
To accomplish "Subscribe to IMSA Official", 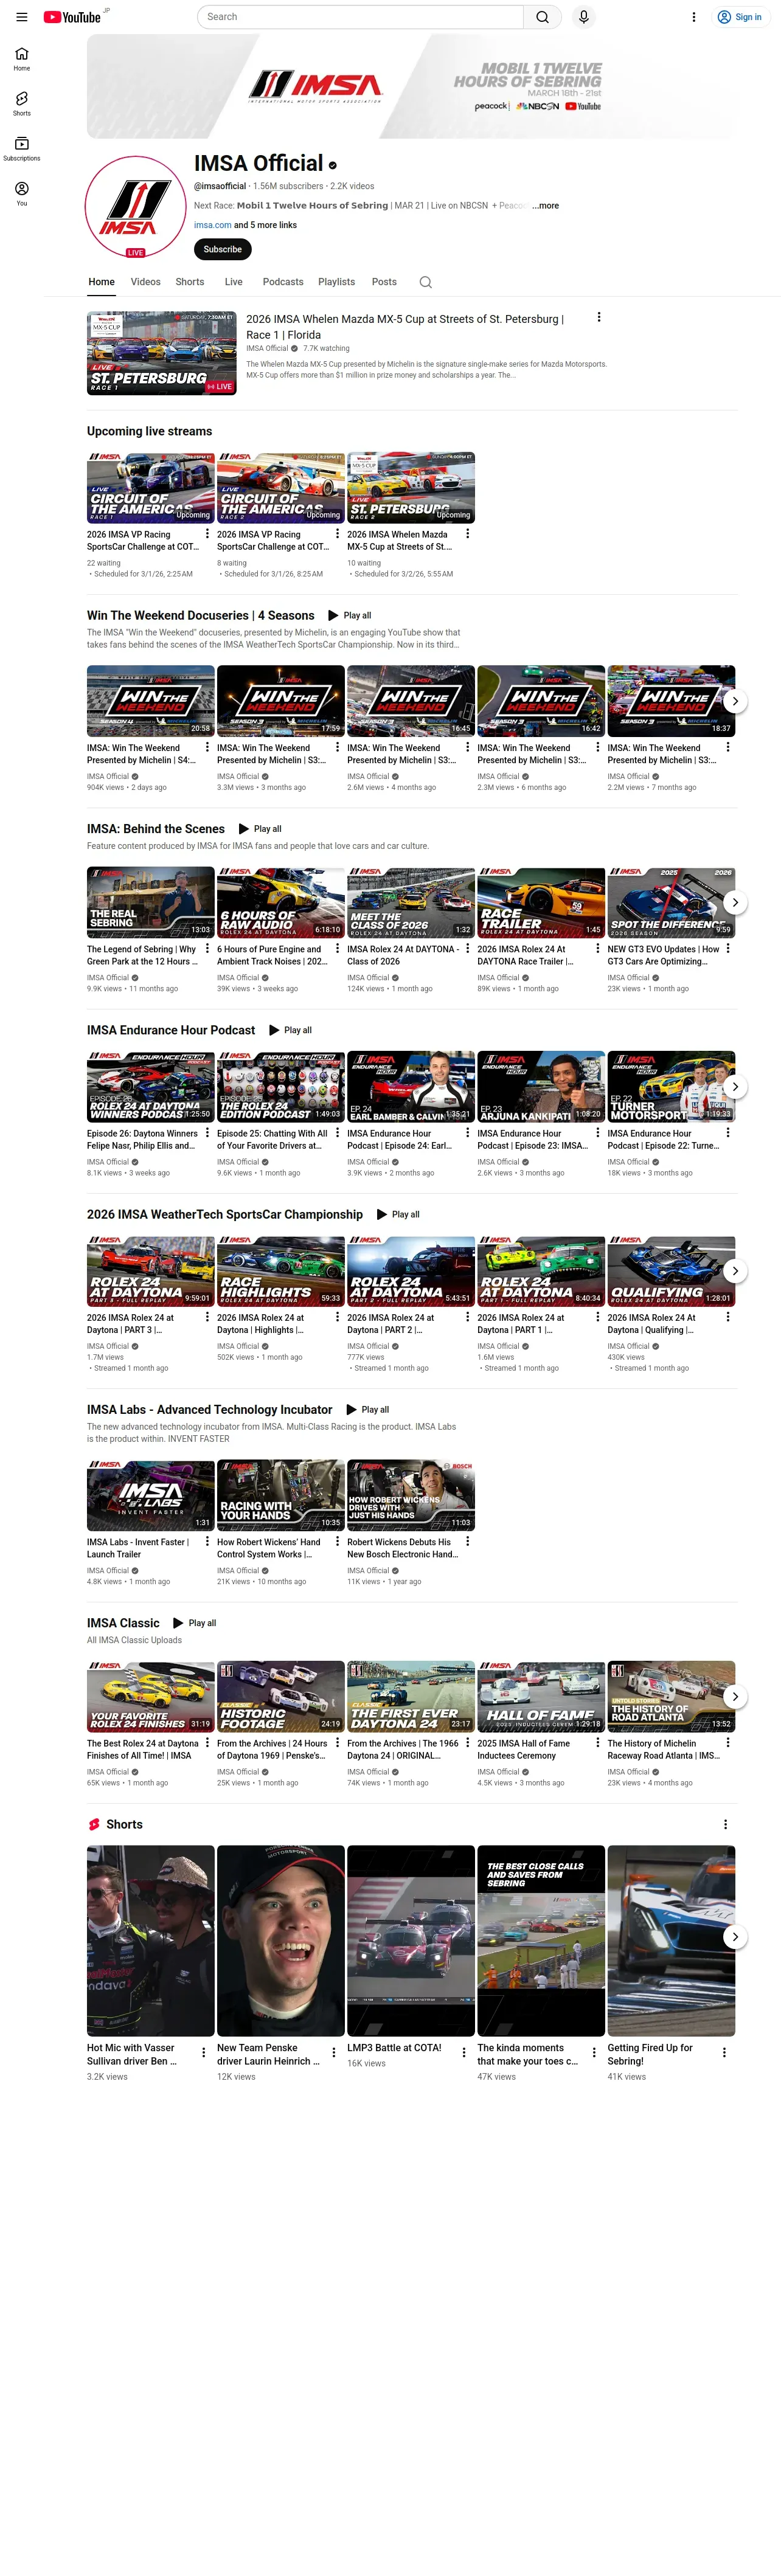I will tap(222, 249).
